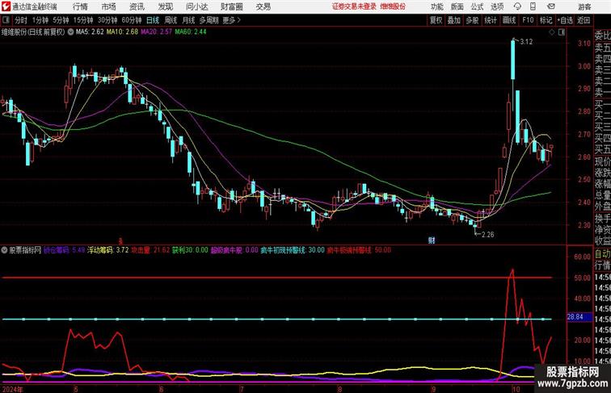Open the mail envelope icon
This screenshot has width=611, height=393.
point(551,6)
